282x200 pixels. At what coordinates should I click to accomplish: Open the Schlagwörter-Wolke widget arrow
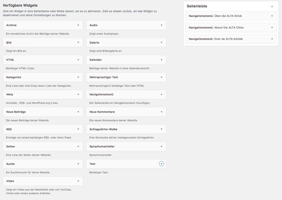(161, 129)
